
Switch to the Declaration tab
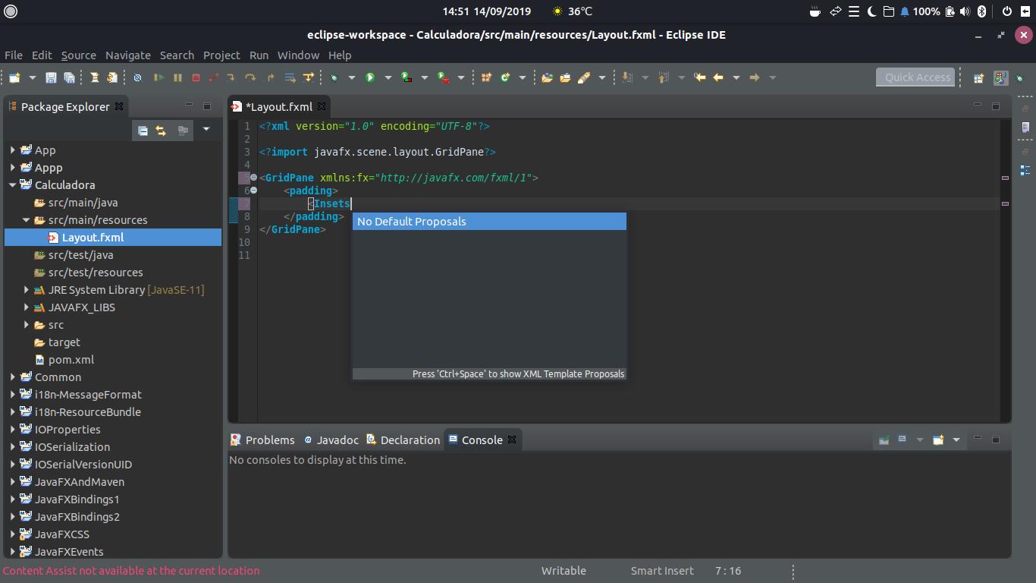tap(403, 440)
